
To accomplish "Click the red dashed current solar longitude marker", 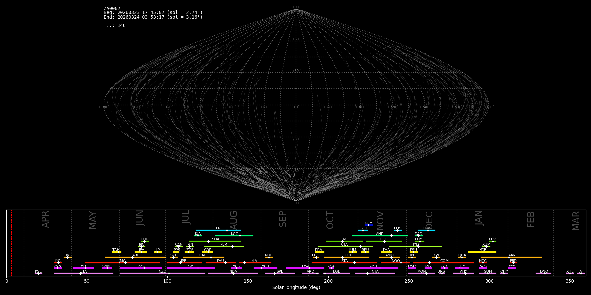I will pos(11,243).
